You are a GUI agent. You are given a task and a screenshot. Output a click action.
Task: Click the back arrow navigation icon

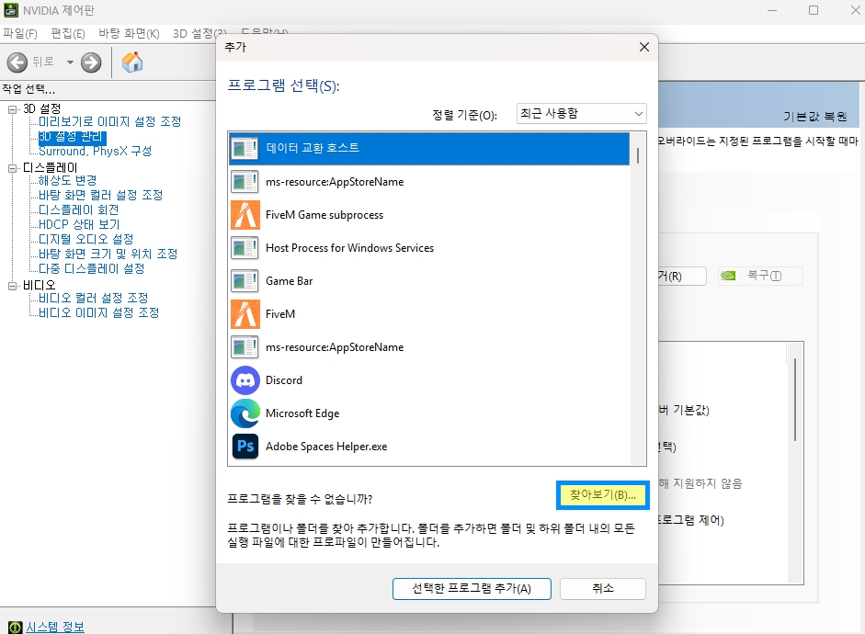coord(17,62)
